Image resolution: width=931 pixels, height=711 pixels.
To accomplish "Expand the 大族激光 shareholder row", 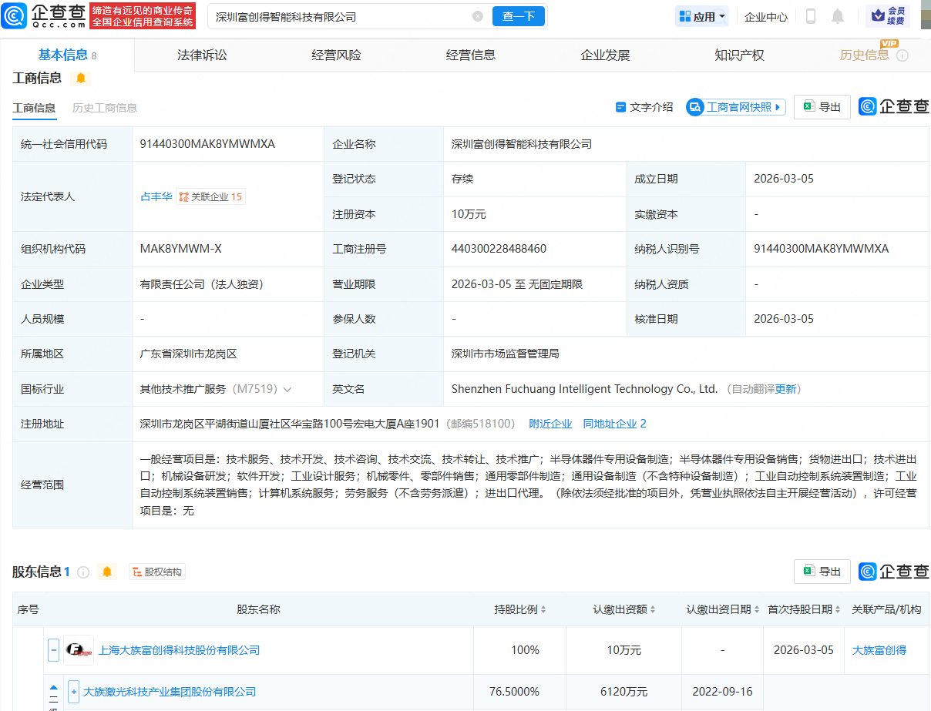I will [73, 691].
